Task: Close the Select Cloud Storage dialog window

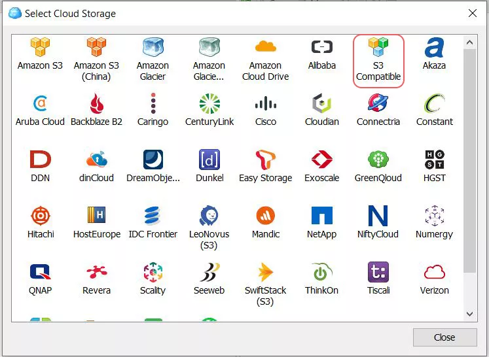Action: 472,13
